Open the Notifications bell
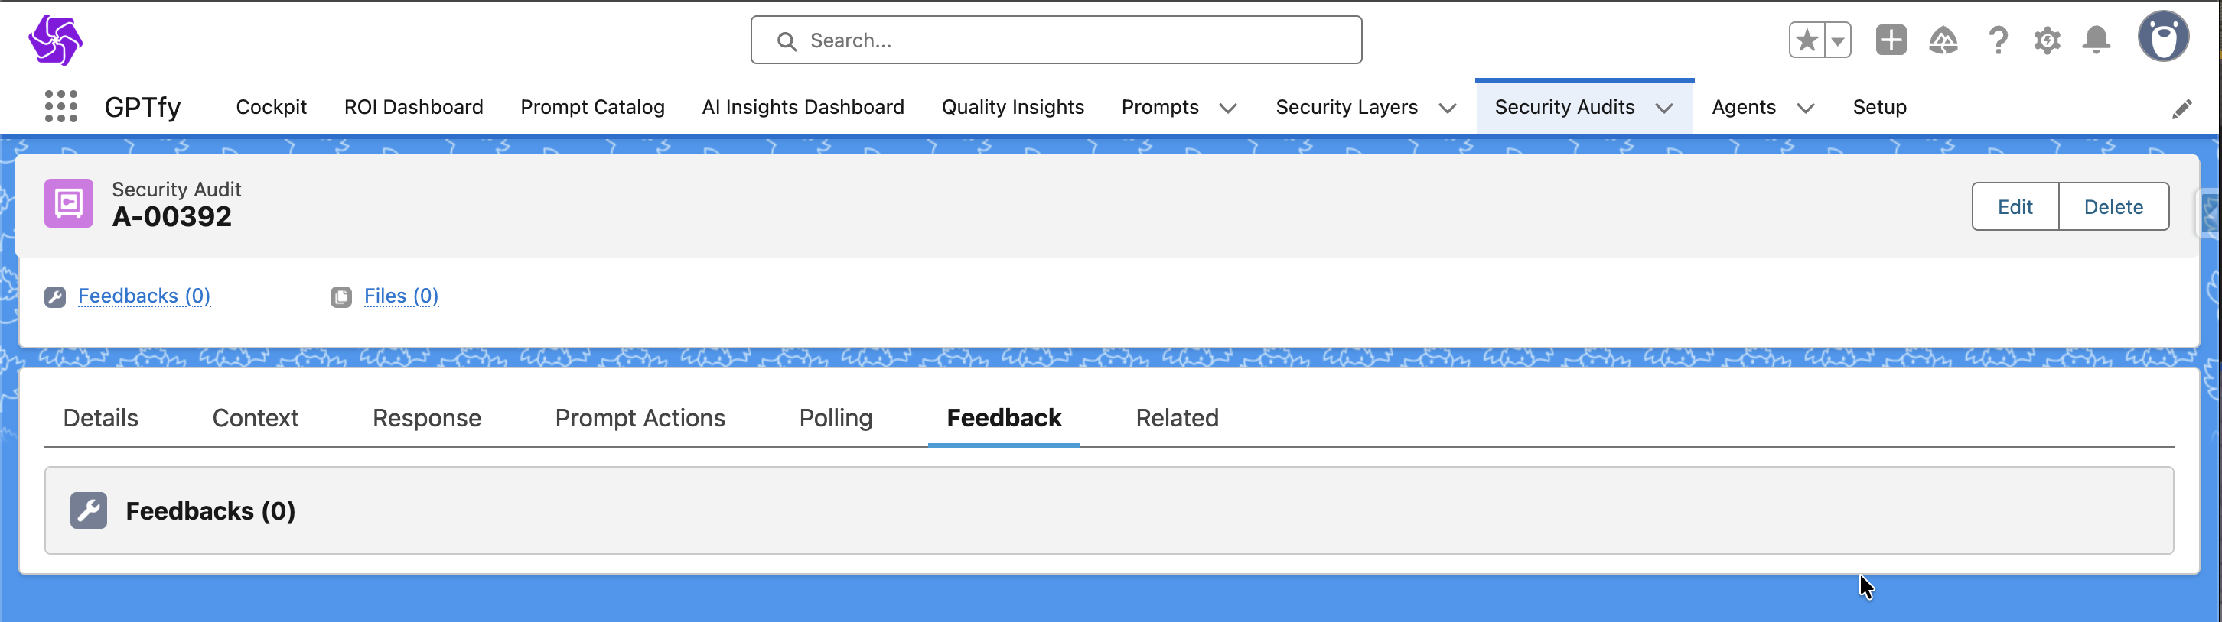Screen dimensions: 2222x622 pyautogui.click(x=2096, y=40)
